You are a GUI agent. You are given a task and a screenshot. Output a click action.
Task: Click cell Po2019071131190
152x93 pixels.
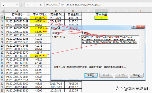17,63
